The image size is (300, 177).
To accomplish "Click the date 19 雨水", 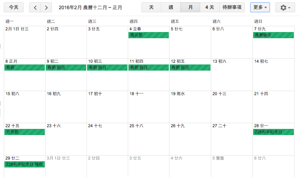I will pyautogui.click(x=178, y=94).
